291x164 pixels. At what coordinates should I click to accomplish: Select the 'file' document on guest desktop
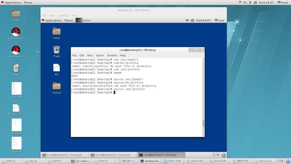coord(56,70)
